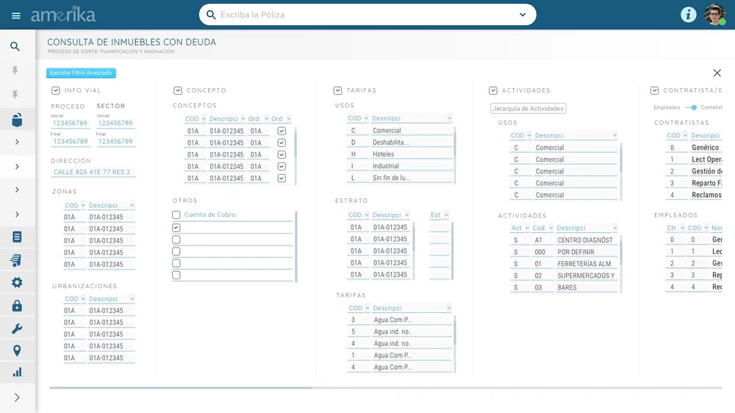Click Jerarquía de Actividades button
The image size is (735, 413).
[528, 108]
